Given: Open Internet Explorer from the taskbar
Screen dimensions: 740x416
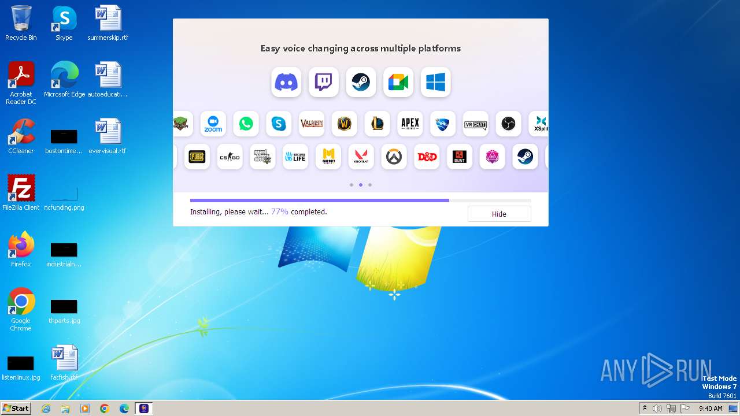Looking at the screenshot, I should pyautogui.click(x=46, y=408).
